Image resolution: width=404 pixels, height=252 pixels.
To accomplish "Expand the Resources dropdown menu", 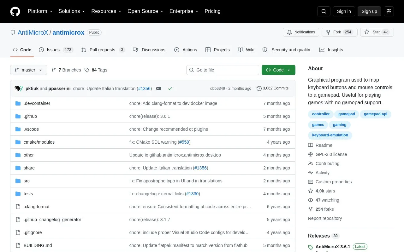I will coord(106,11).
